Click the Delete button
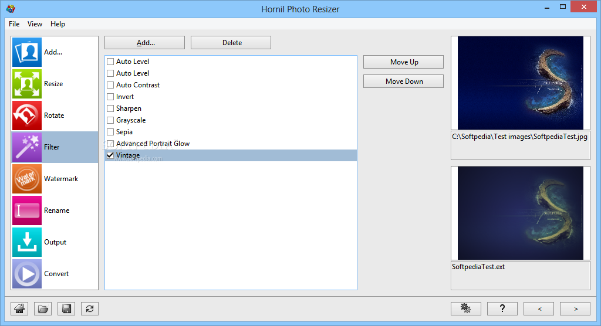The height and width of the screenshot is (326, 601). pos(231,43)
